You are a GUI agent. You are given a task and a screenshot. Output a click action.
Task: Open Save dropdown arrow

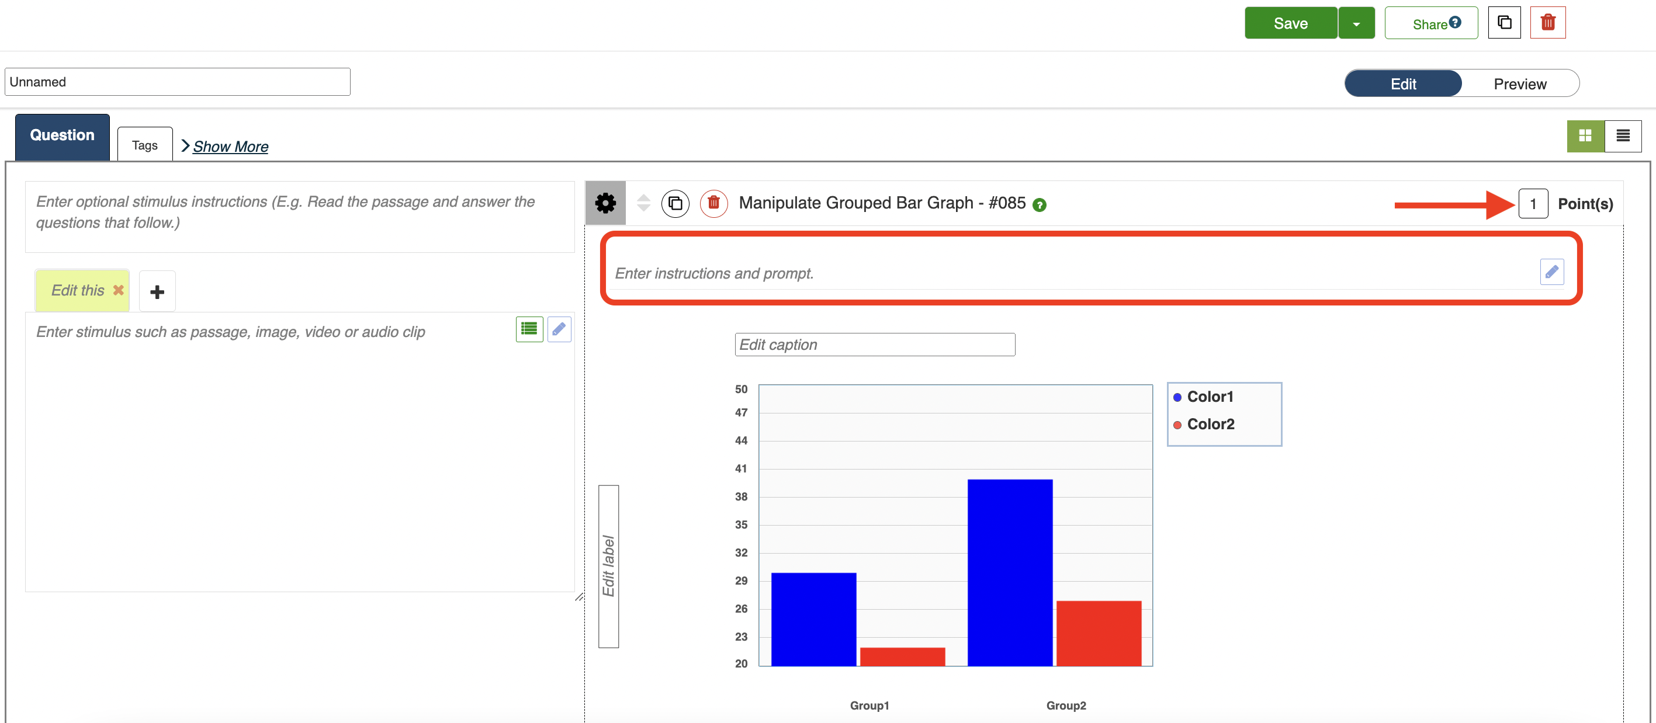(x=1356, y=24)
